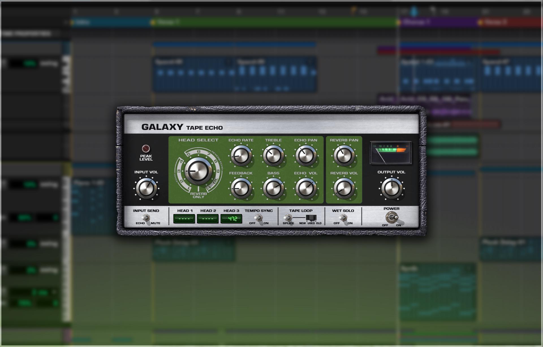Flip the Tape Loop Splice switch
543x347 pixels.
pos(288,218)
